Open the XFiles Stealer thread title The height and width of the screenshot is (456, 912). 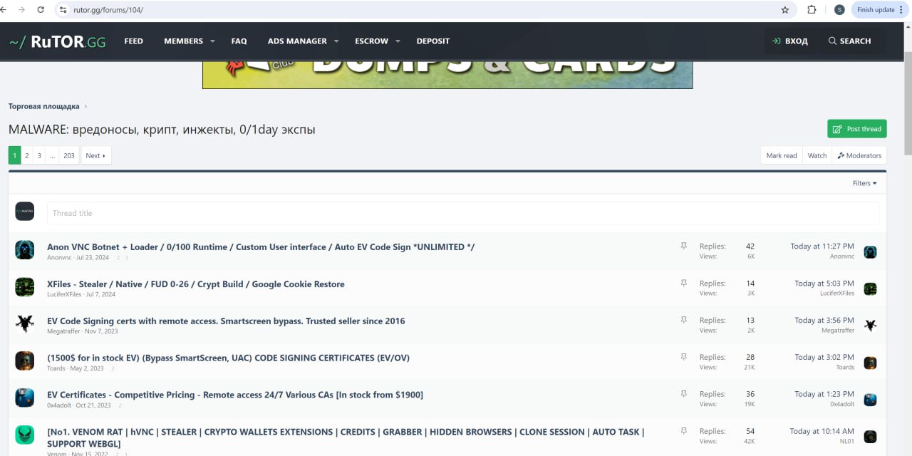[x=196, y=284]
